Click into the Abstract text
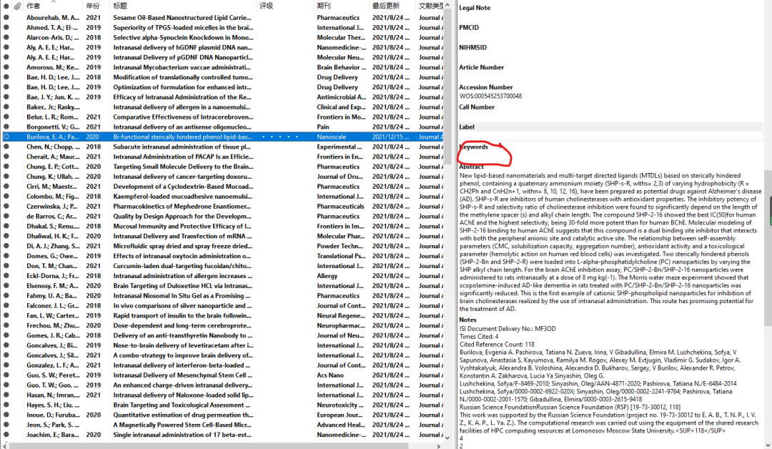 click(x=610, y=242)
